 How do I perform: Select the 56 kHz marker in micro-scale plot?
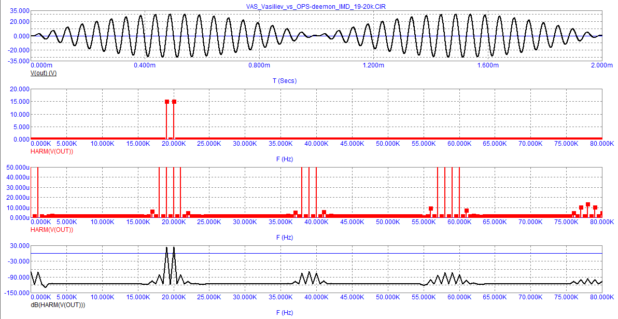(431, 209)
